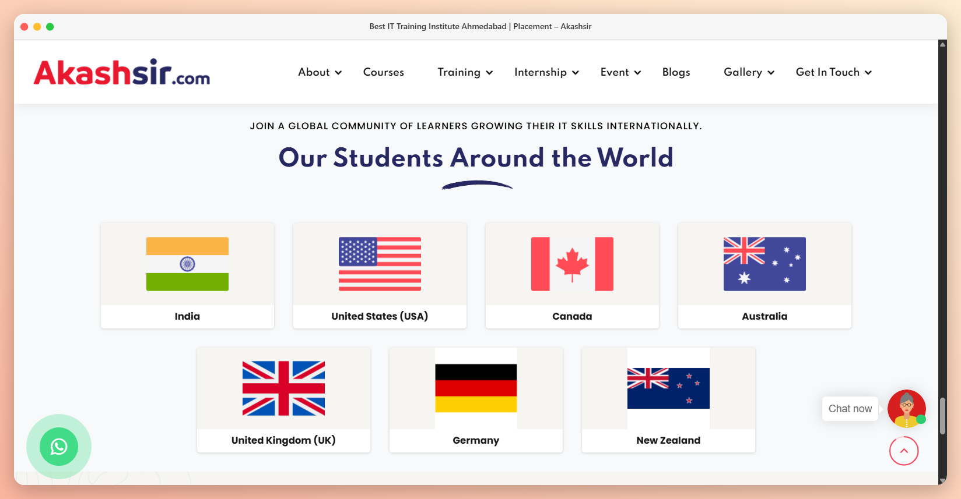Open the Internship dropdown
The image size is (961, 499).
(547, 72)
